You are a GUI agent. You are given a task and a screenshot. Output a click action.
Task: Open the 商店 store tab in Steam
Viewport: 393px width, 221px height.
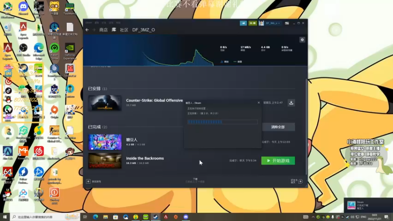click(103, 30)
